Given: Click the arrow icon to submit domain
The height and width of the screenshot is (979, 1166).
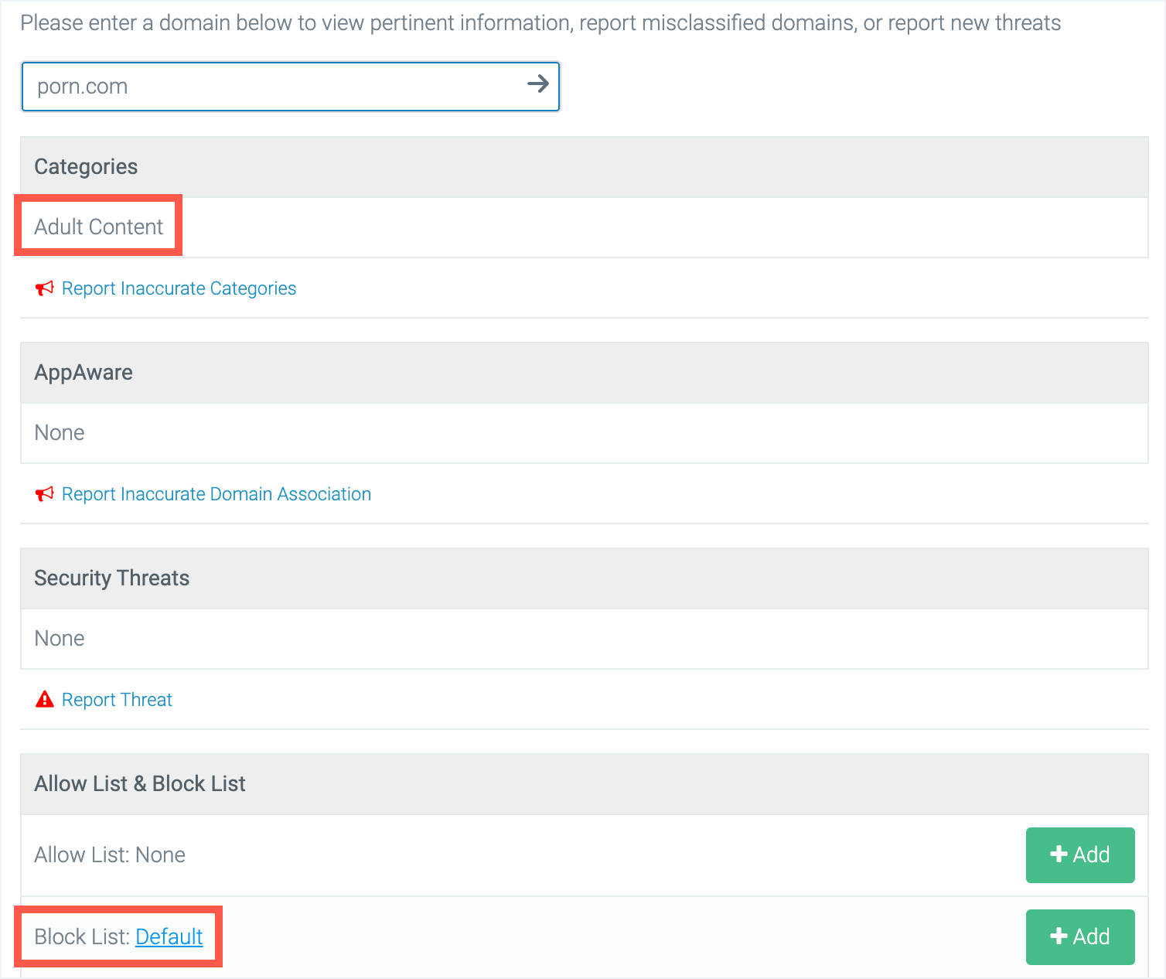Looking at the screenshot, I should (x=537, y=84).
